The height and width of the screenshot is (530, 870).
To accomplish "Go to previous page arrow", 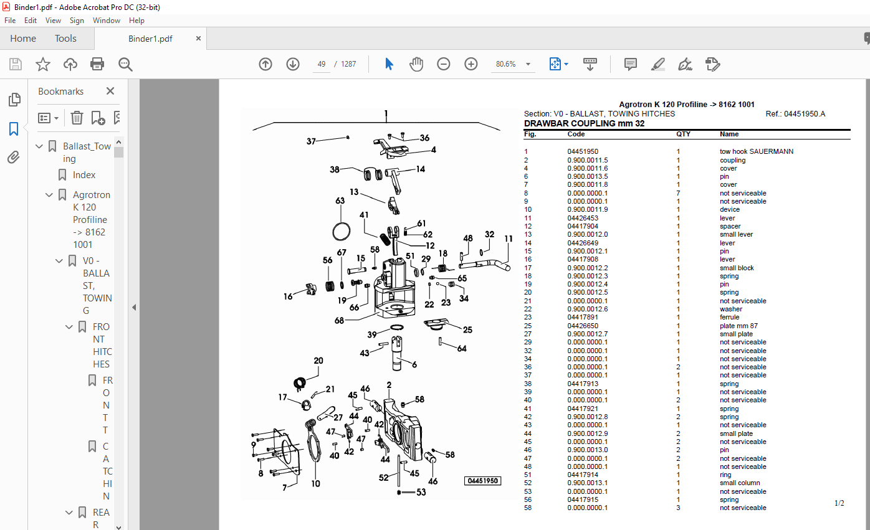I will pyautogui.click(x=265, y=64).
